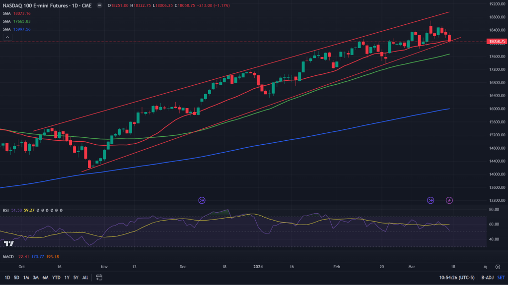Image resolution: width=508 pixels, height=285 pixels.
Task: Open chart settings gear on the time axis
Action: (497, 266)
